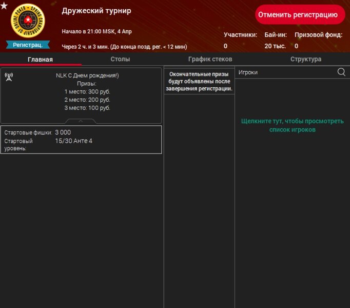Viewport: 350px width, 308px height.
Task: Open the Столы tab
Action: 120,59
